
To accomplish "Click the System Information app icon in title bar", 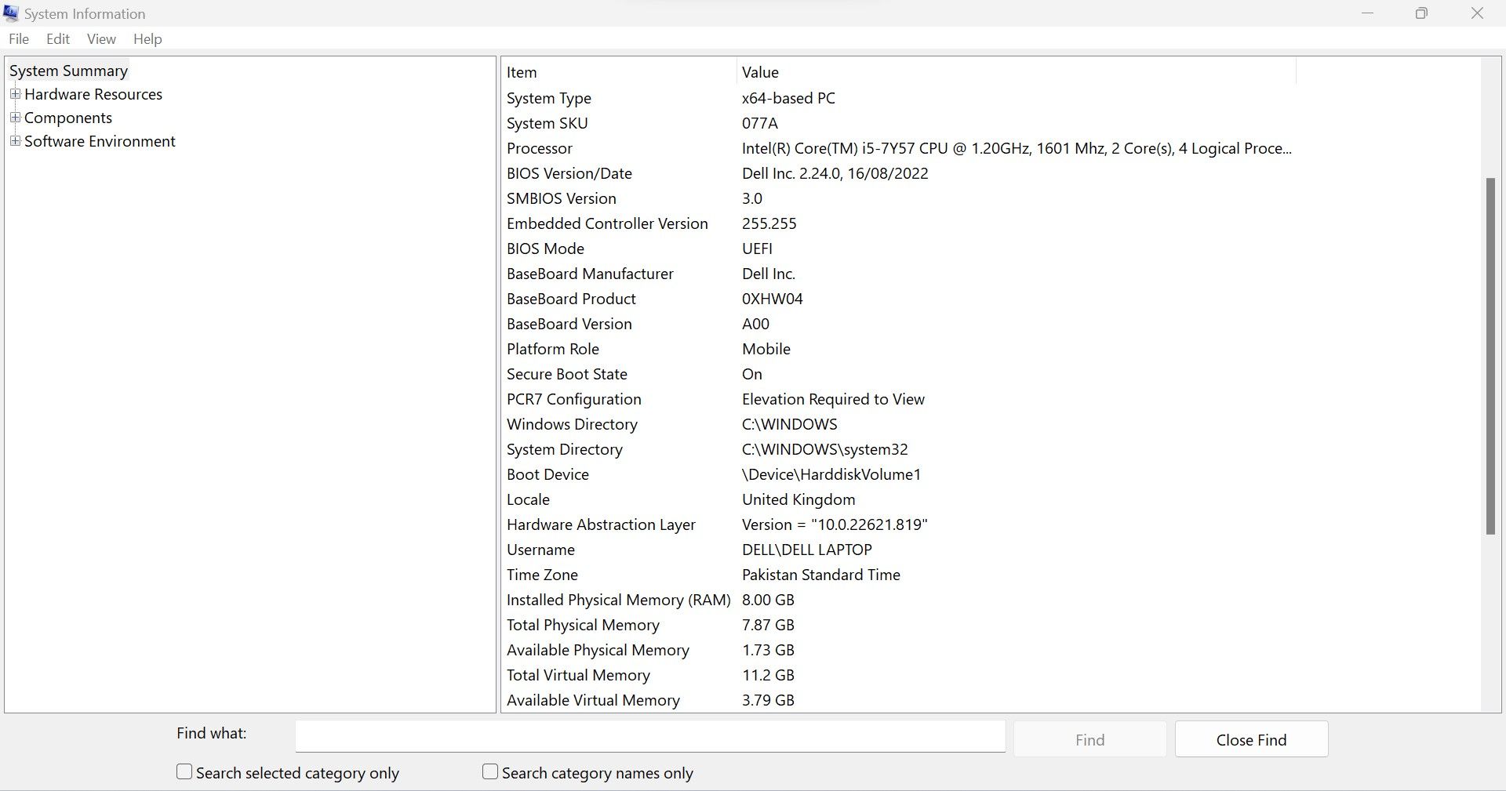I will [x=11, y=13].
